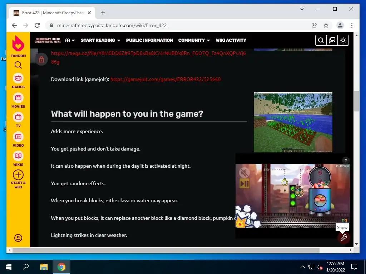Screen dimensions: 366x274
Task: Open the user profile icon in sidebar
Action: [18, 238]
